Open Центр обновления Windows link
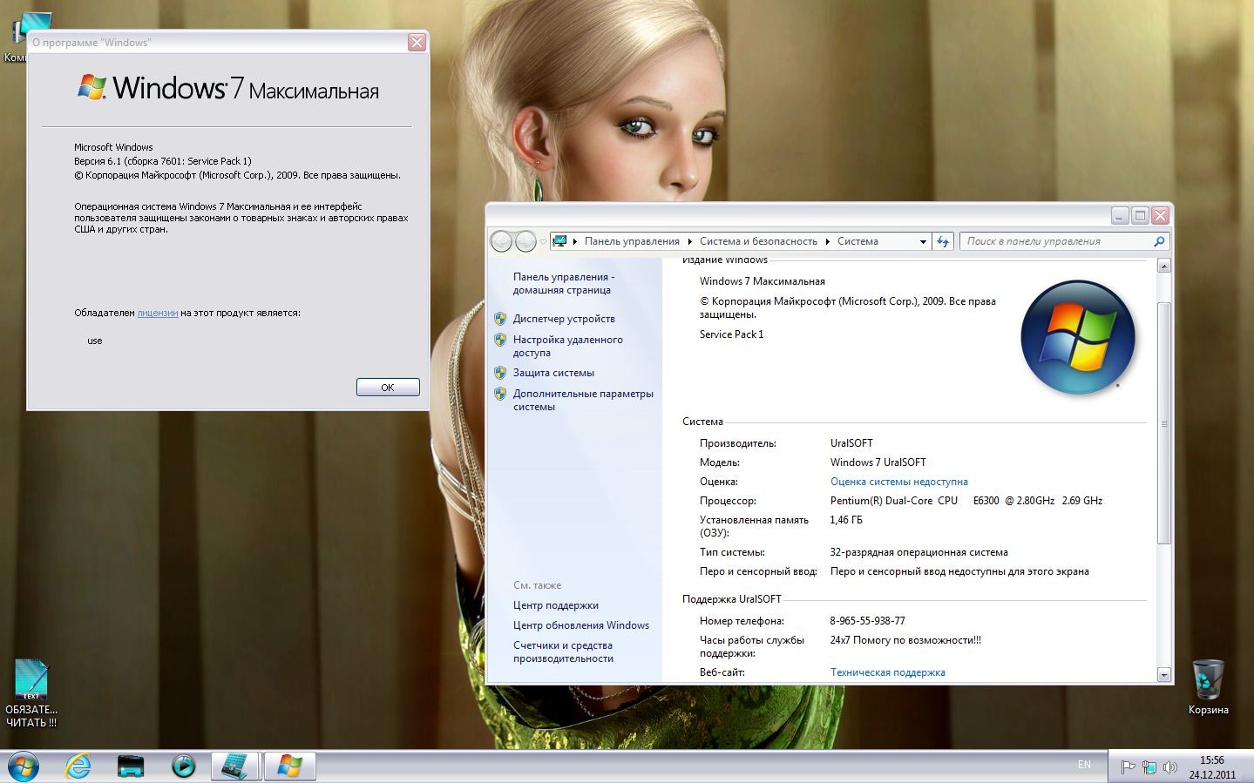The image size is (1254, 783). tap(580, 625)
